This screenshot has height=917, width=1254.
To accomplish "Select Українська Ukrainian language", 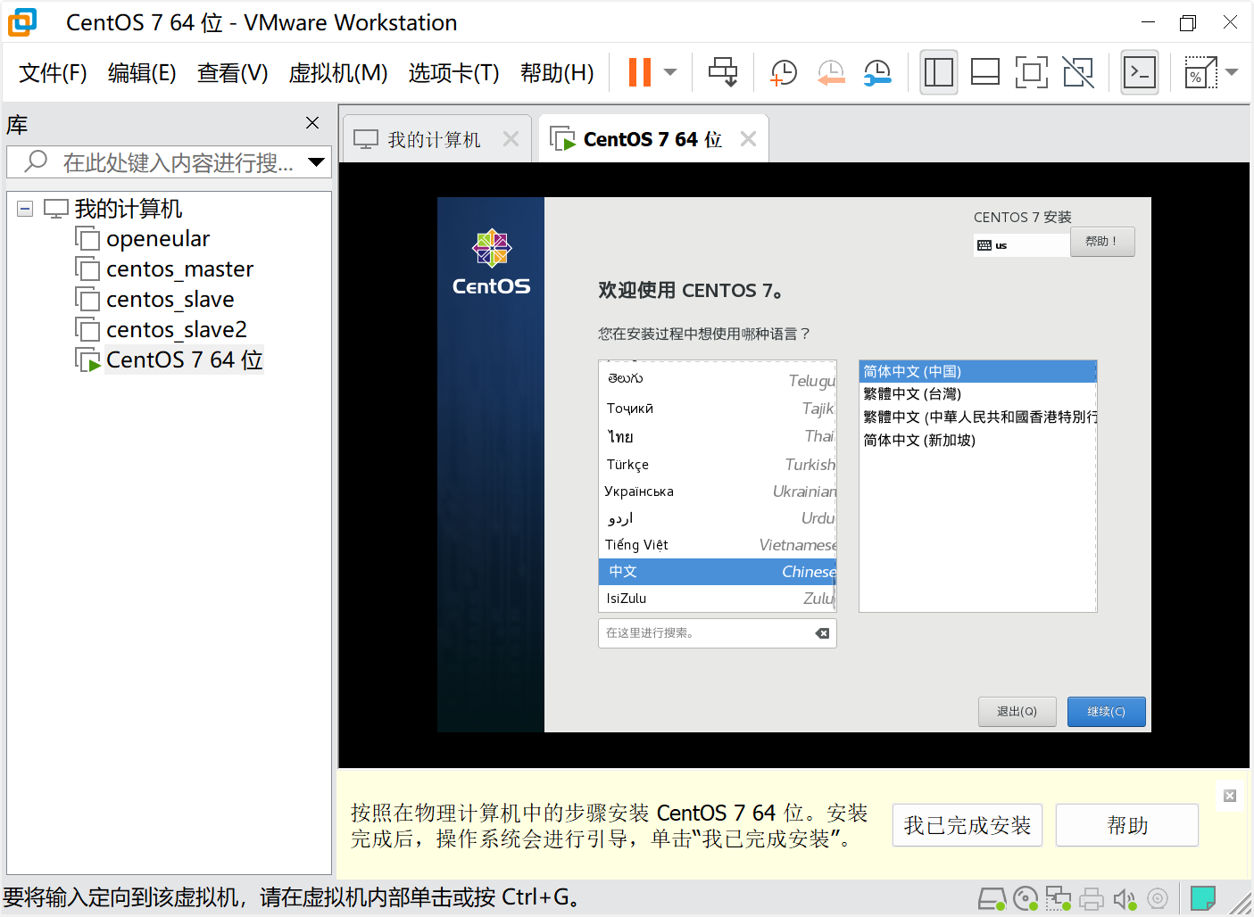I will [x=718, y=492].
